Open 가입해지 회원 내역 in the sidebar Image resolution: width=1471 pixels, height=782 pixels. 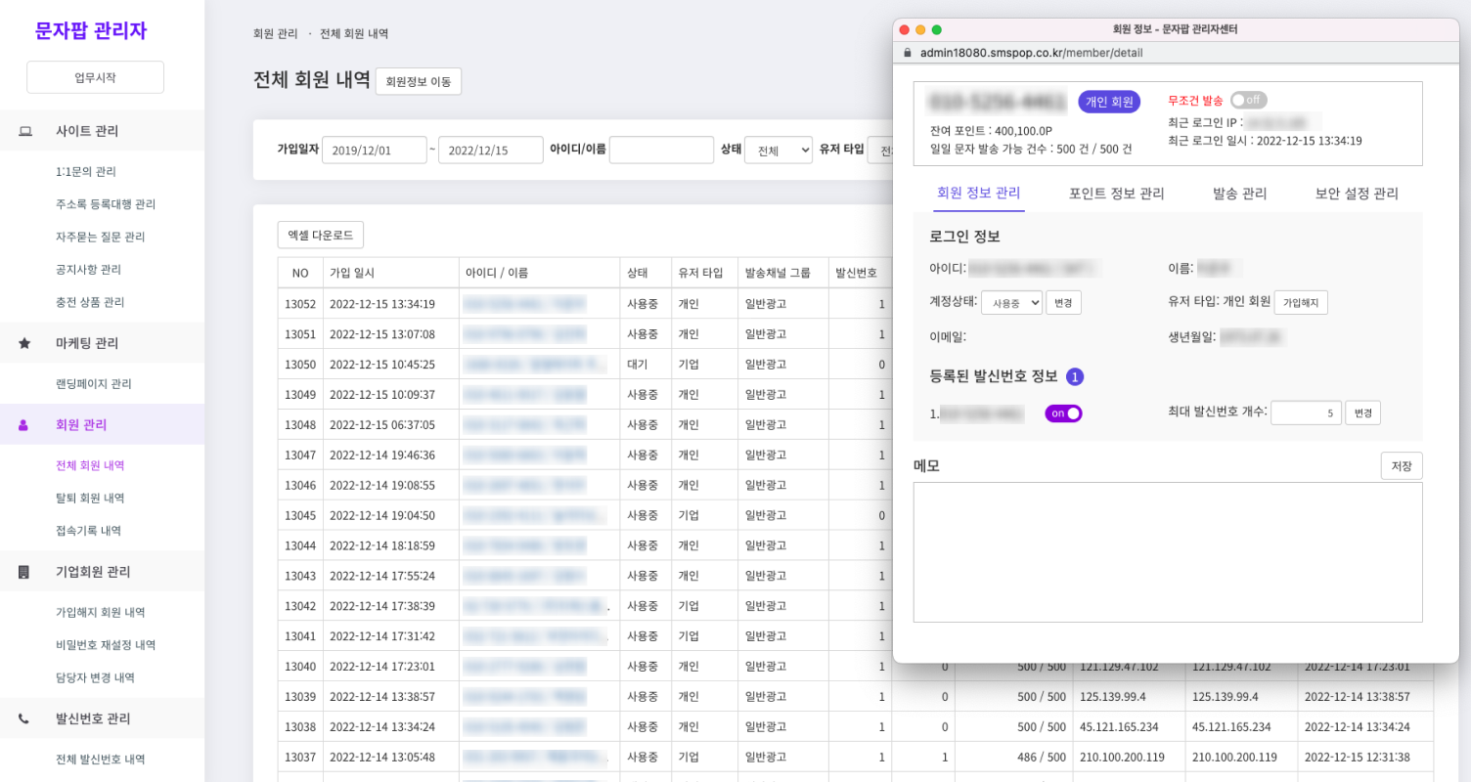click(x=101, y=612)
